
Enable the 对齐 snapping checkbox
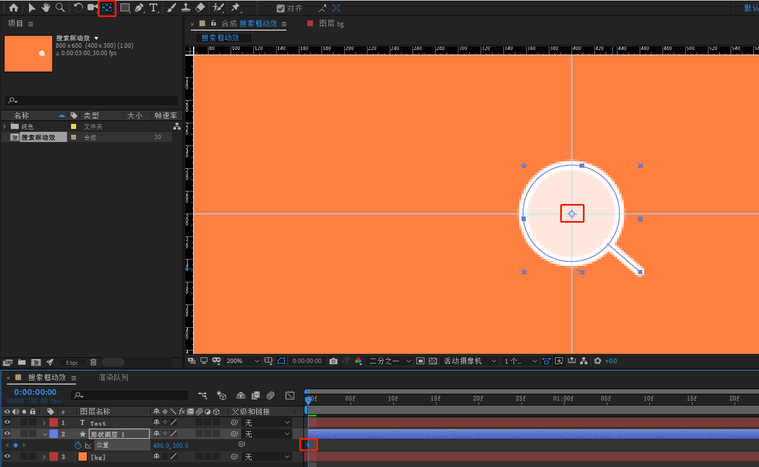pos(281,9)
